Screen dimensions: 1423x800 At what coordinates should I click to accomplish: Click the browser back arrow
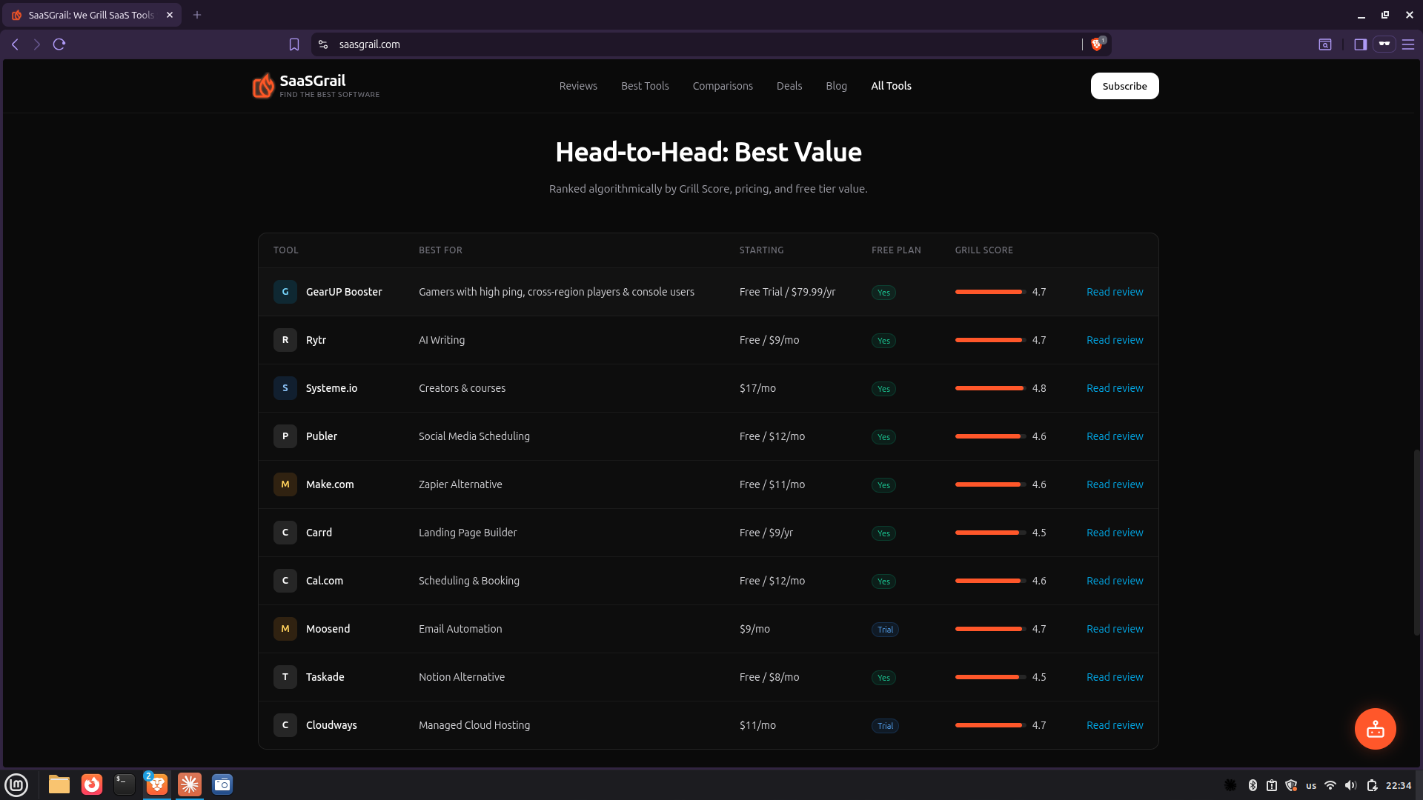click(x=15, y=44)
